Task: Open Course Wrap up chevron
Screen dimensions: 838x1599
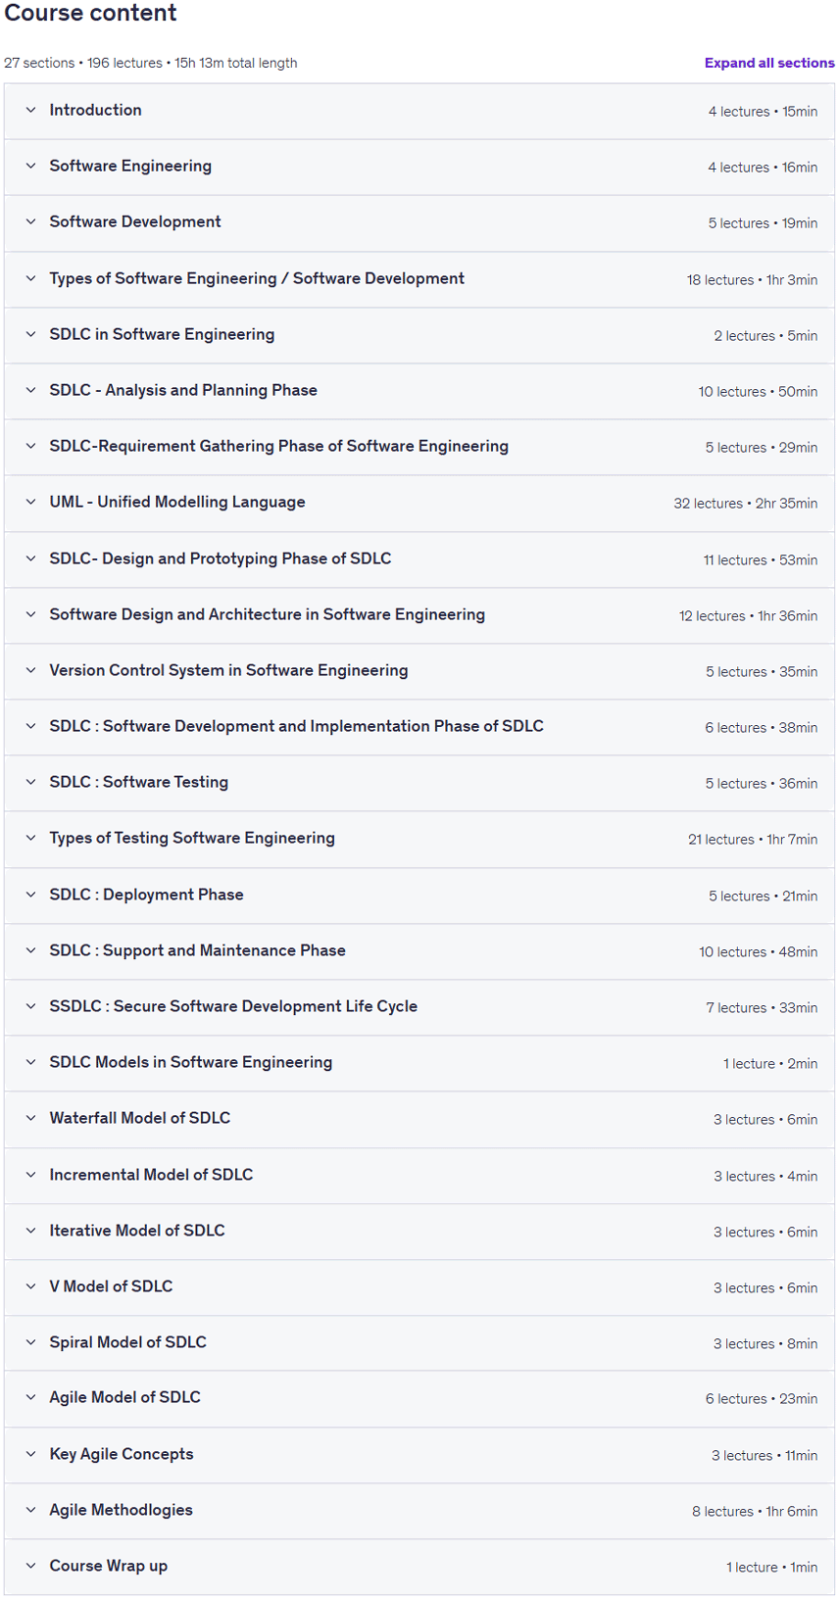Action: point(30,1566)
